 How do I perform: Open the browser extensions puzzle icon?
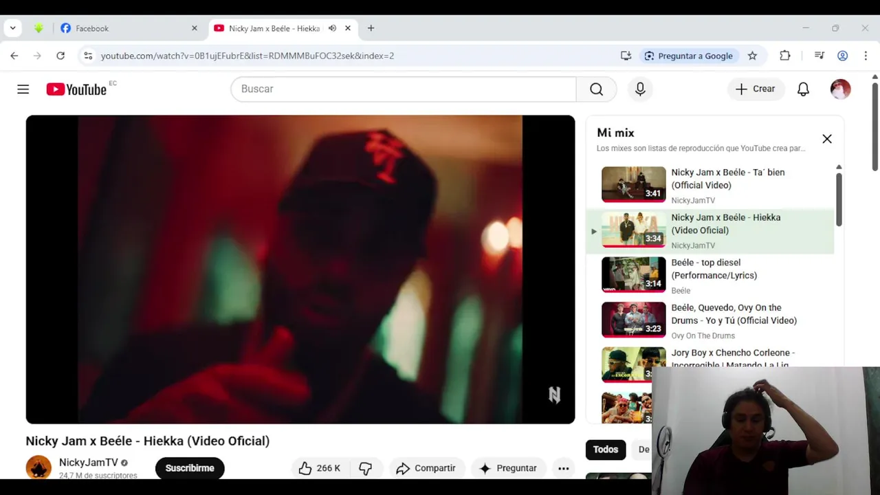pos(784,56)
